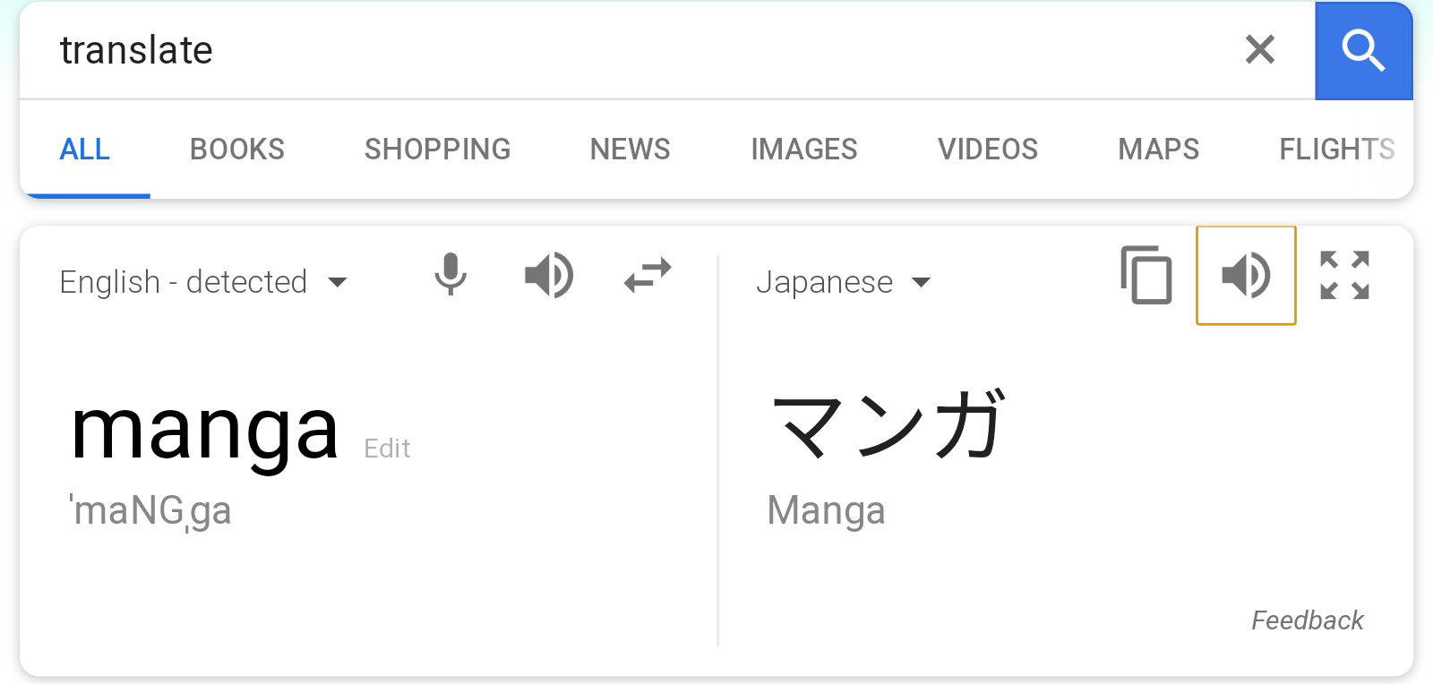Image resolution: width=1433 pixels, height=684 pixels.
Task: Open the News tab
Action: pyautogui.click(x=630, y=149)
